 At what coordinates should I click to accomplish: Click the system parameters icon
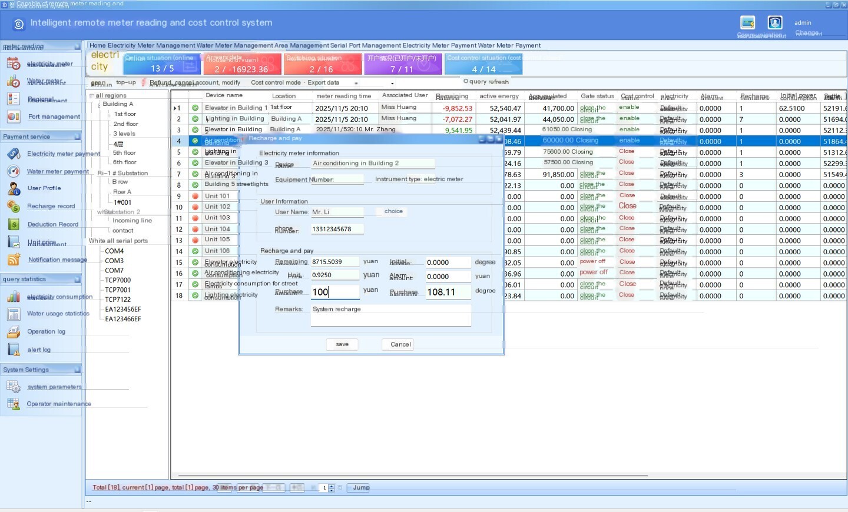tap(14, 387)
